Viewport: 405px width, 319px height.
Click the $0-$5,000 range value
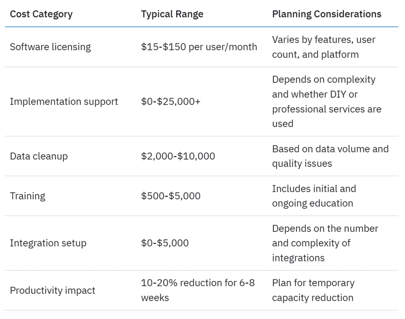[165, 243]
